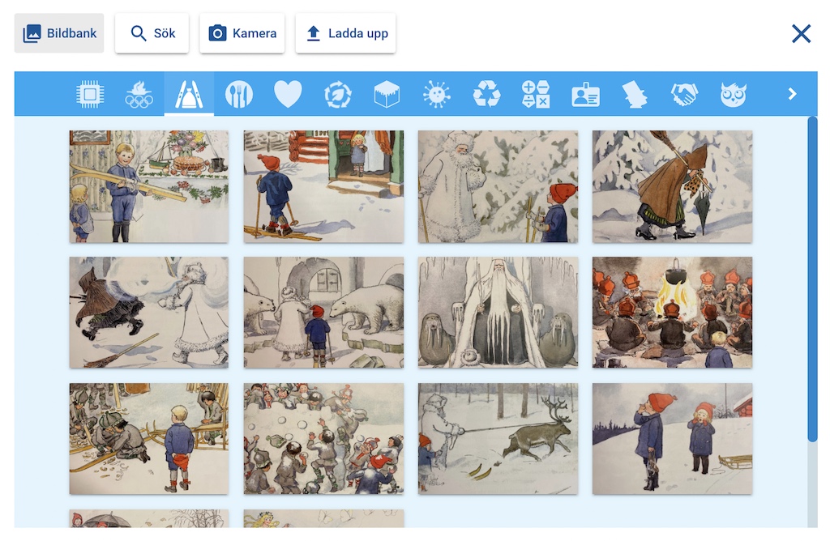Viewport: 830px width, 541px height.
Task: Pick image of witch chased by frost man
Action: (x=149, y=313)
